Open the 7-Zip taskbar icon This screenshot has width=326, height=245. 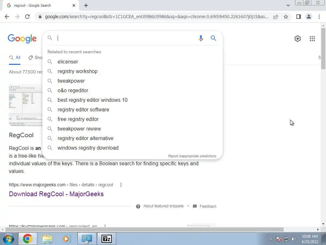click(107, 239)
